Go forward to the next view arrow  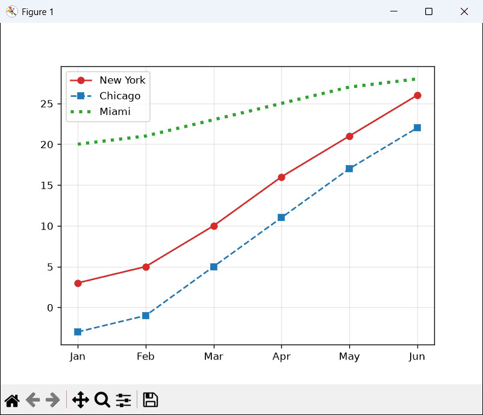(52, 400)
